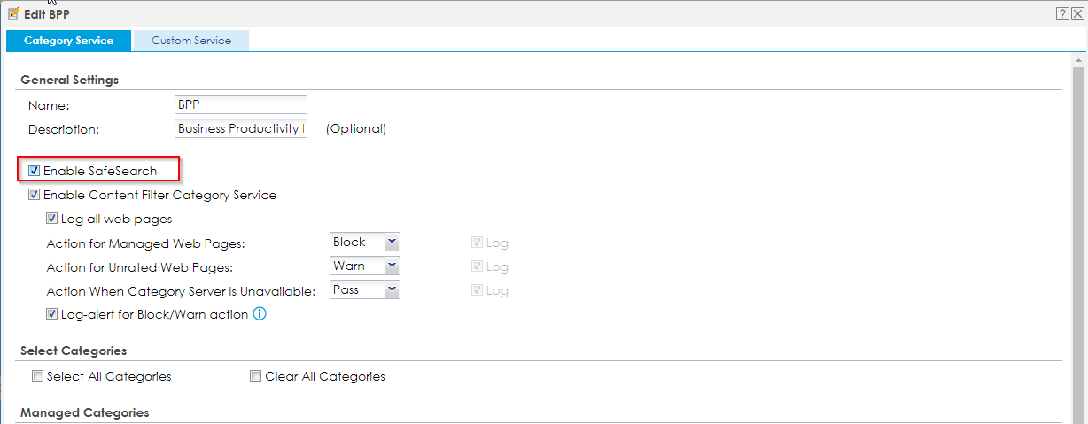Disable Content Filter Category Service checkbox
Screen dimensions: 1088x424
coord(35,195)
